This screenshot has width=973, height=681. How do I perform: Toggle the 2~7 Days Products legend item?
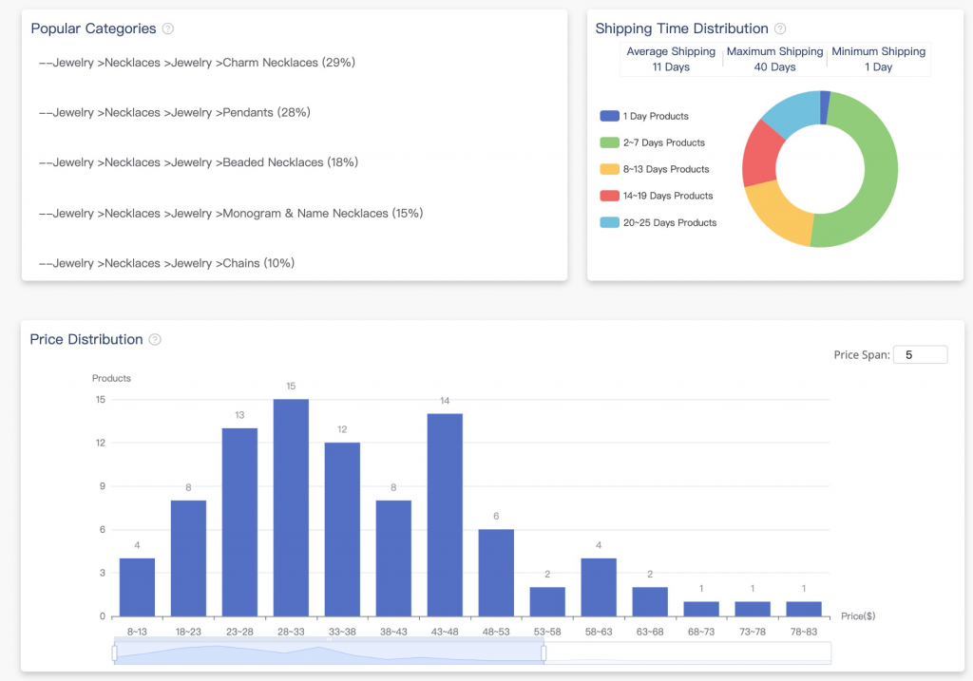(x=652, y=142)
